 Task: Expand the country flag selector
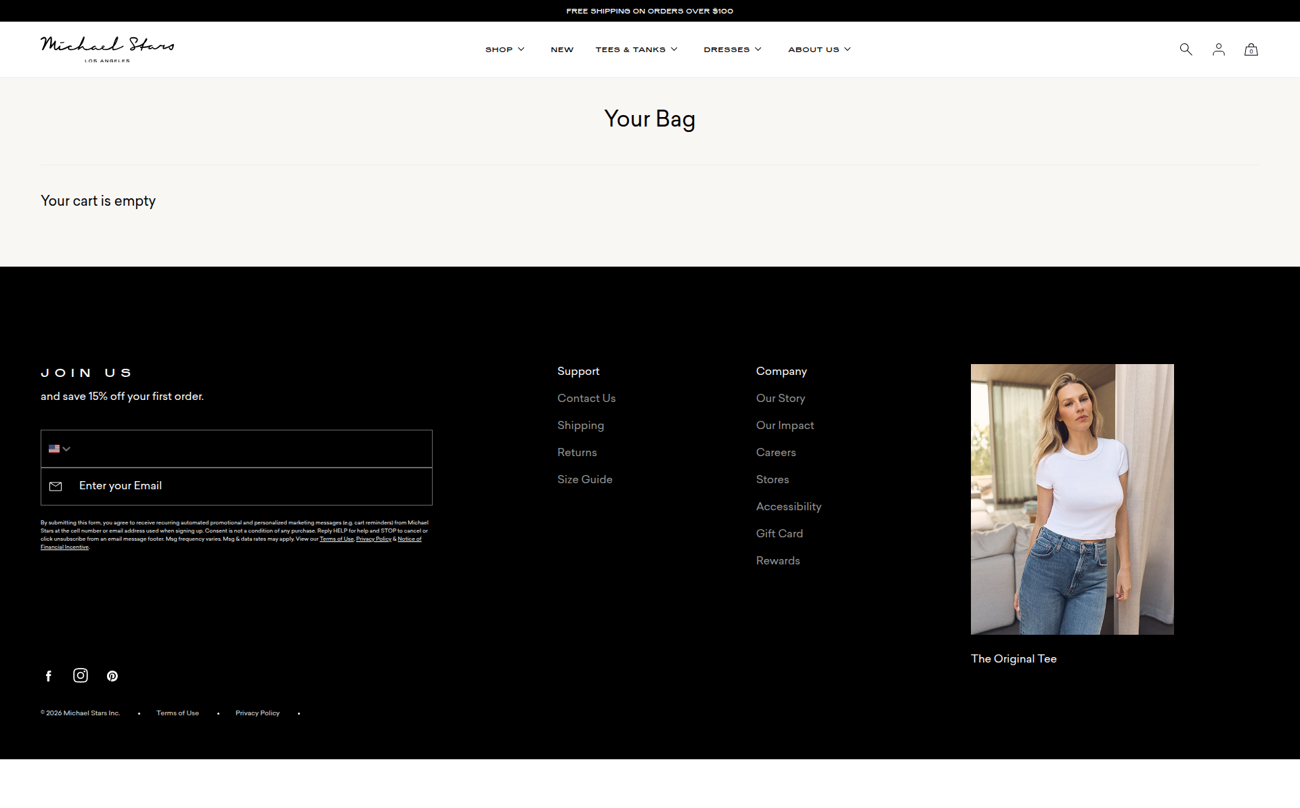click(x=59, y=449)
